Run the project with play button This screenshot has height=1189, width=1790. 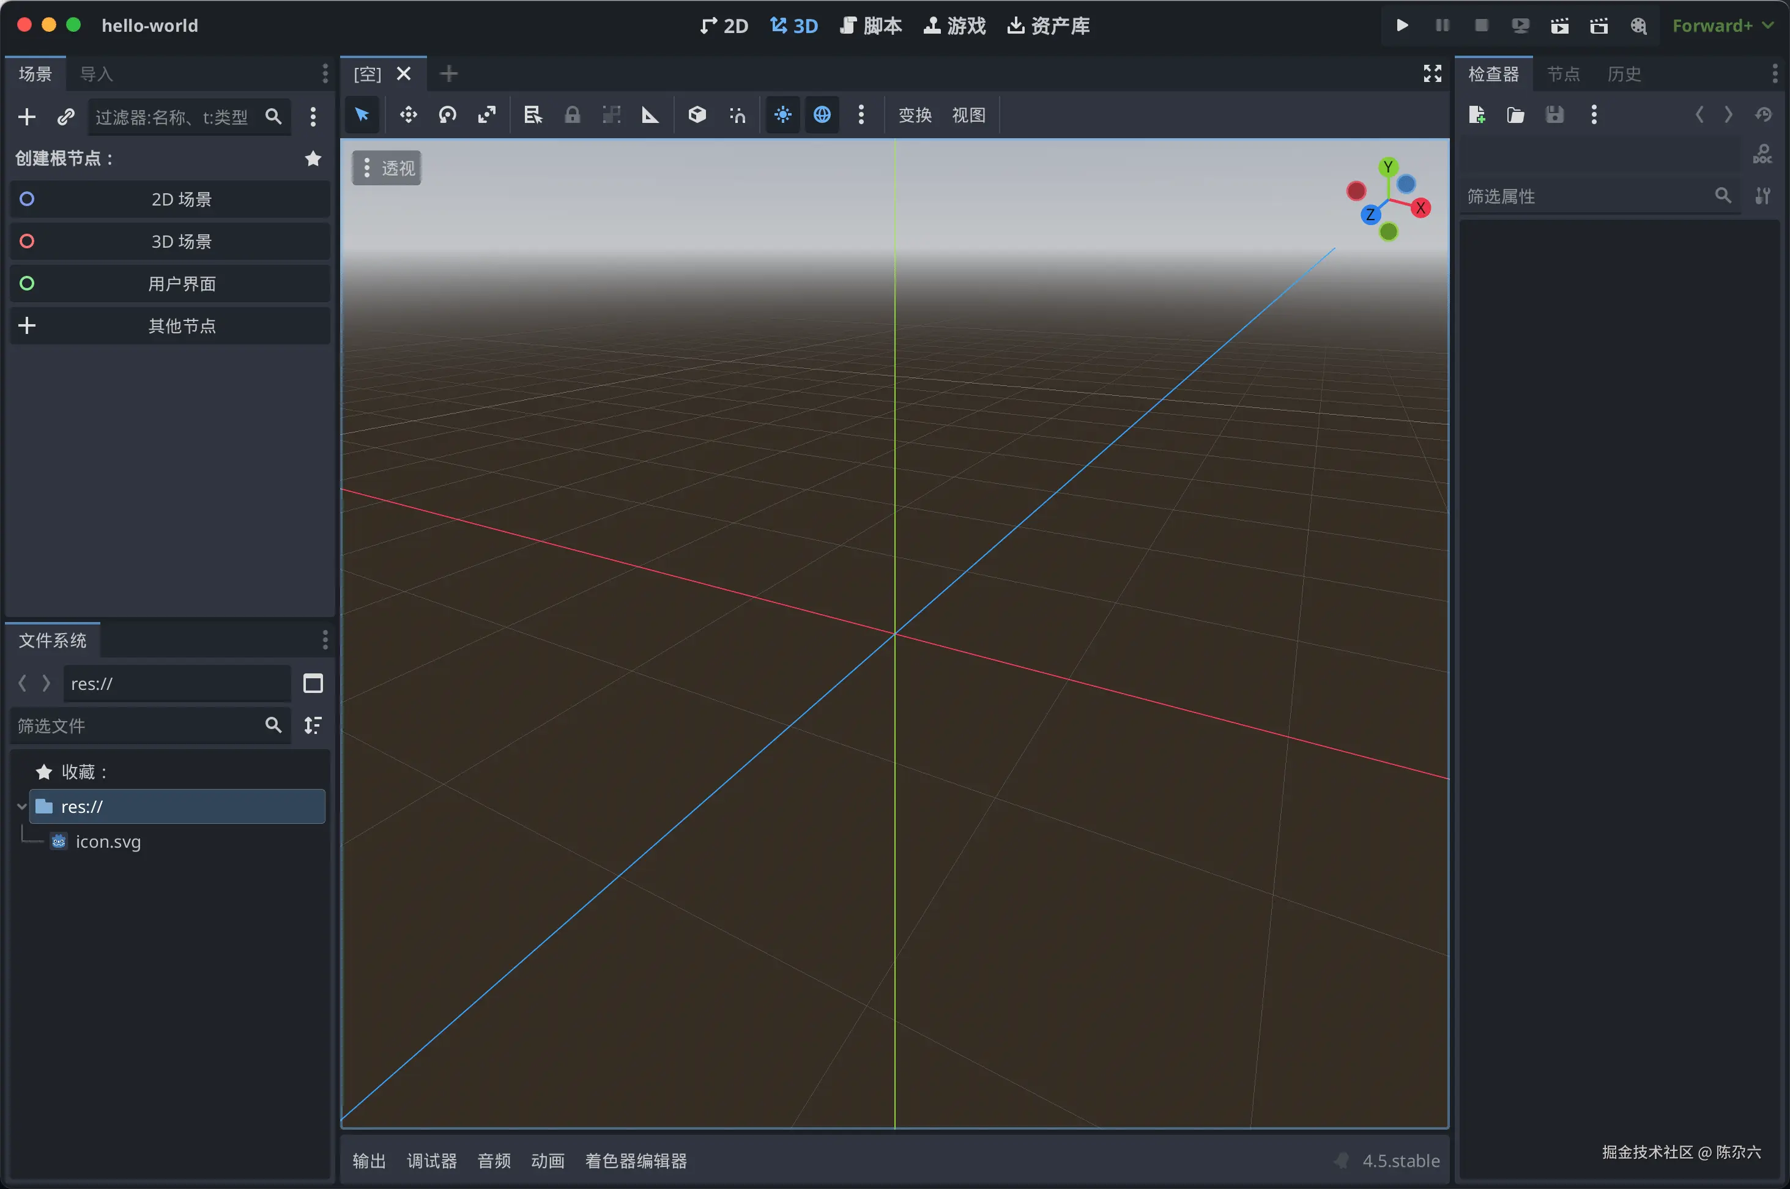tap(1402, 25)
